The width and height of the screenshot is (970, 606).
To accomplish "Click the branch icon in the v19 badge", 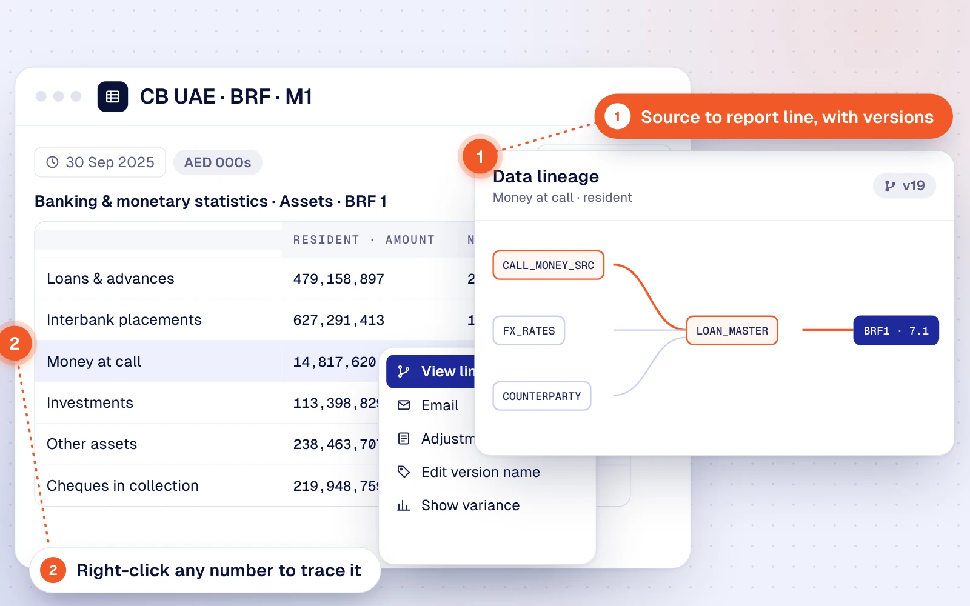I will point(890,186).
